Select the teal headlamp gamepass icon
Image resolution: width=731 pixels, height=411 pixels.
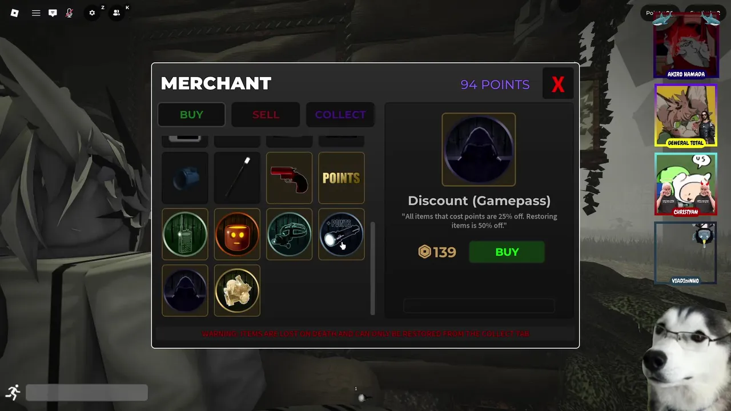[x=289, y=234]
